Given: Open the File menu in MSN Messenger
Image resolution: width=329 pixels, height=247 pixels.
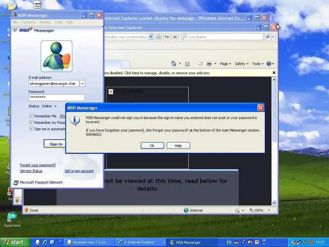Looking at the screenshot, I should 15,22.
